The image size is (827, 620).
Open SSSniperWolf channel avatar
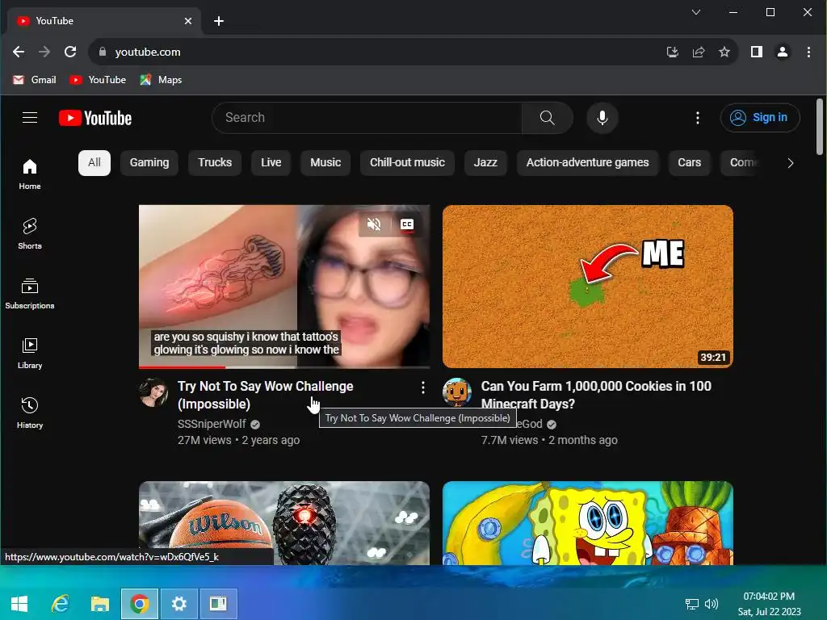[x=153, y=393]
